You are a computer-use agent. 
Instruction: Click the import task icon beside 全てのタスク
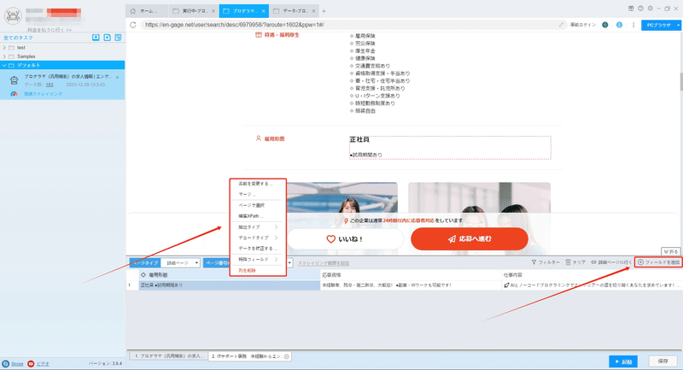pos(96,38)
